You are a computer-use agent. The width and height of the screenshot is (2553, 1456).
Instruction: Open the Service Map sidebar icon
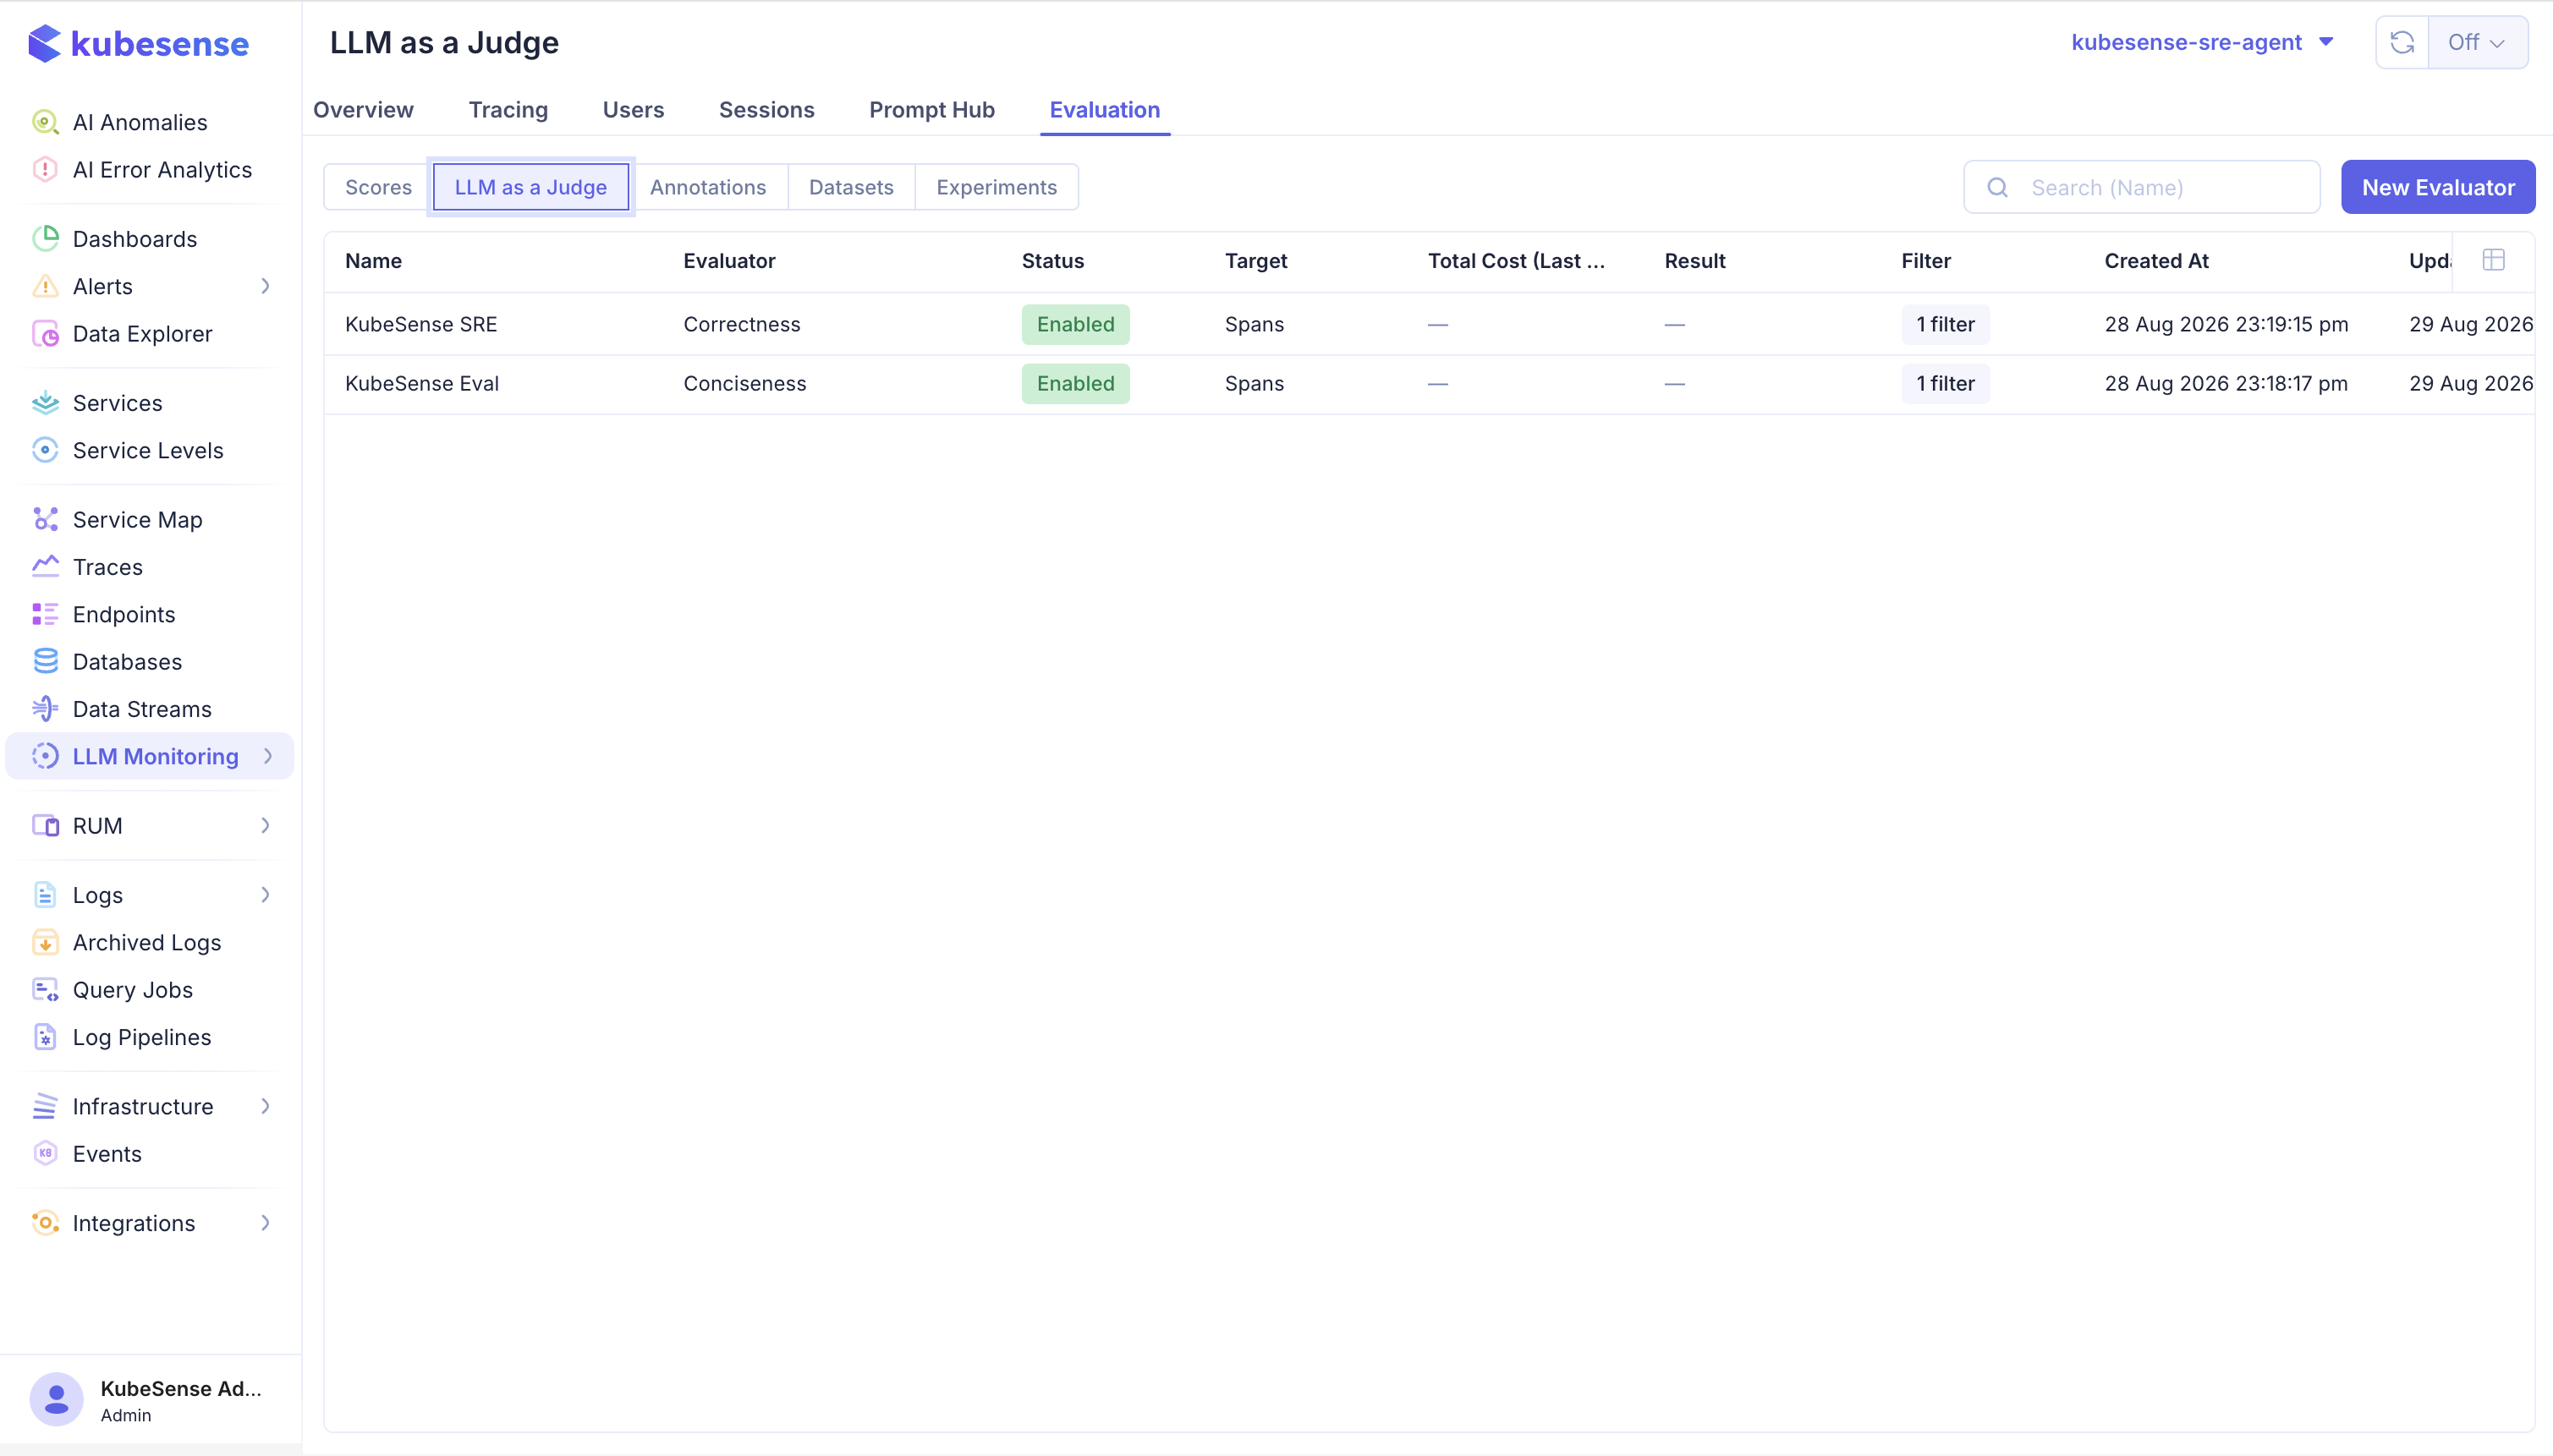click(45, 519)
